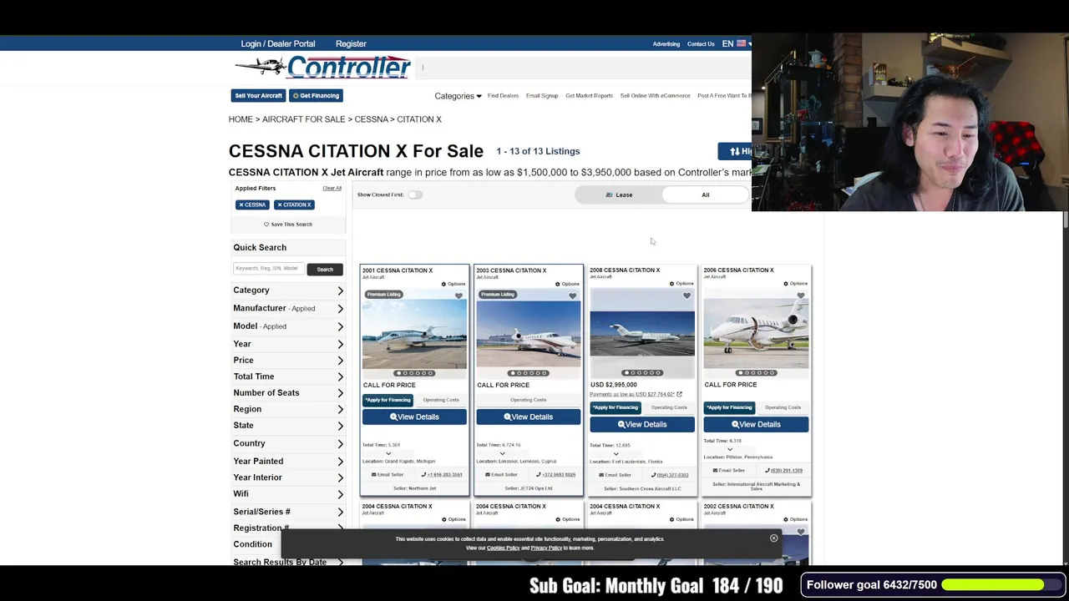Click image carousel dots on 2003 Citation X
1069x601 pixels.
pyautogui.click(x=528, y=373)
